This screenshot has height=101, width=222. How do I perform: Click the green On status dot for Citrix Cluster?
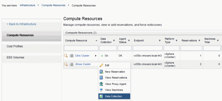pyautogui.click(x=102, y=56)
